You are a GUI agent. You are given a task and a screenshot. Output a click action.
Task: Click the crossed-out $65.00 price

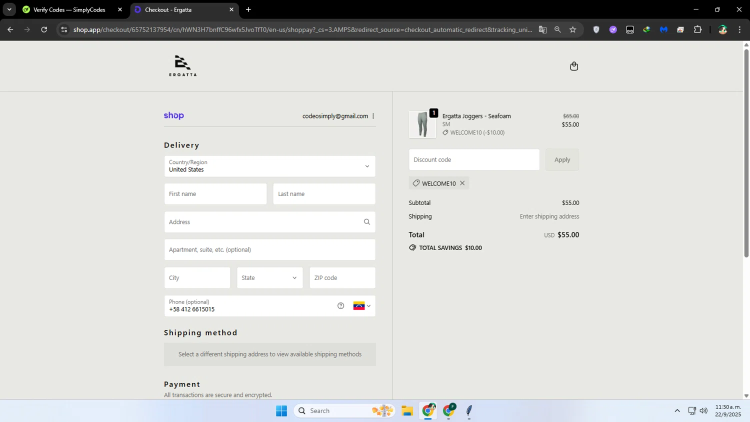coord(571,116)
